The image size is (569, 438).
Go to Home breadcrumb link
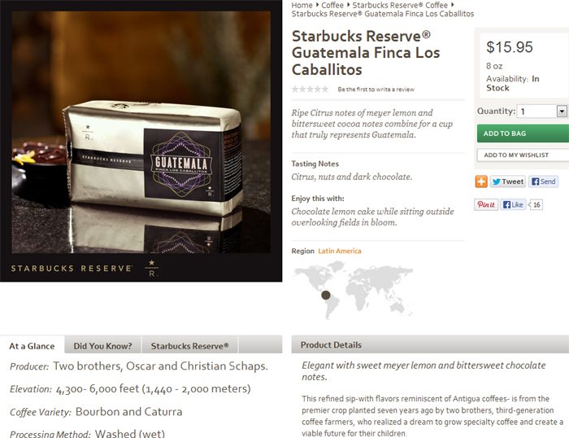point(302,5)
